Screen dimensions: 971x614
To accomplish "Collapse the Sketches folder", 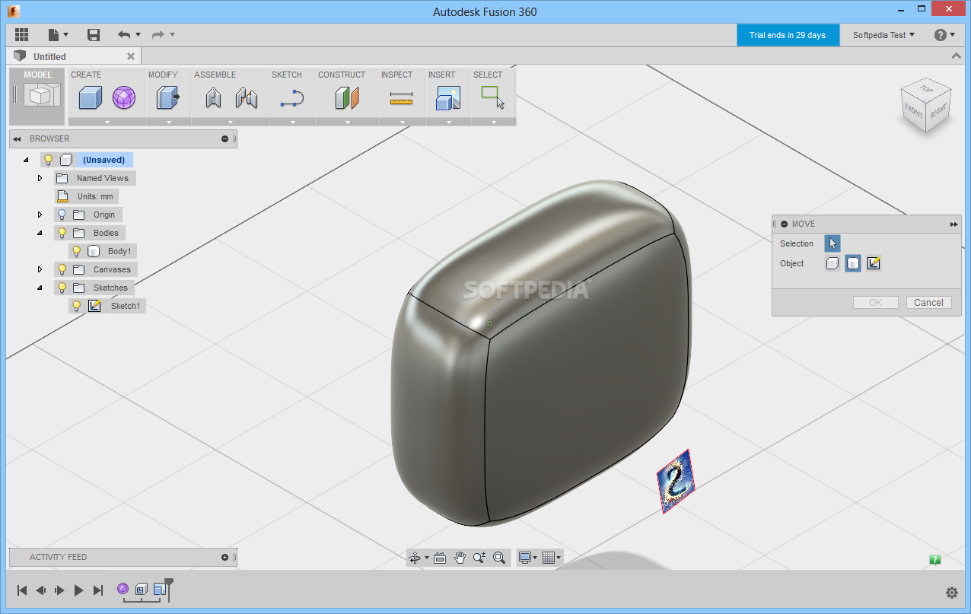I will (x=40, y=288).
